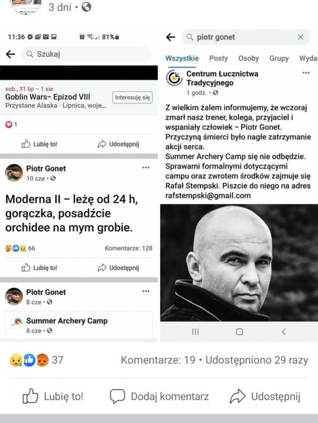Like the Goblin Wars event post
Screen dimensions: 318x423
click(39, 144)
